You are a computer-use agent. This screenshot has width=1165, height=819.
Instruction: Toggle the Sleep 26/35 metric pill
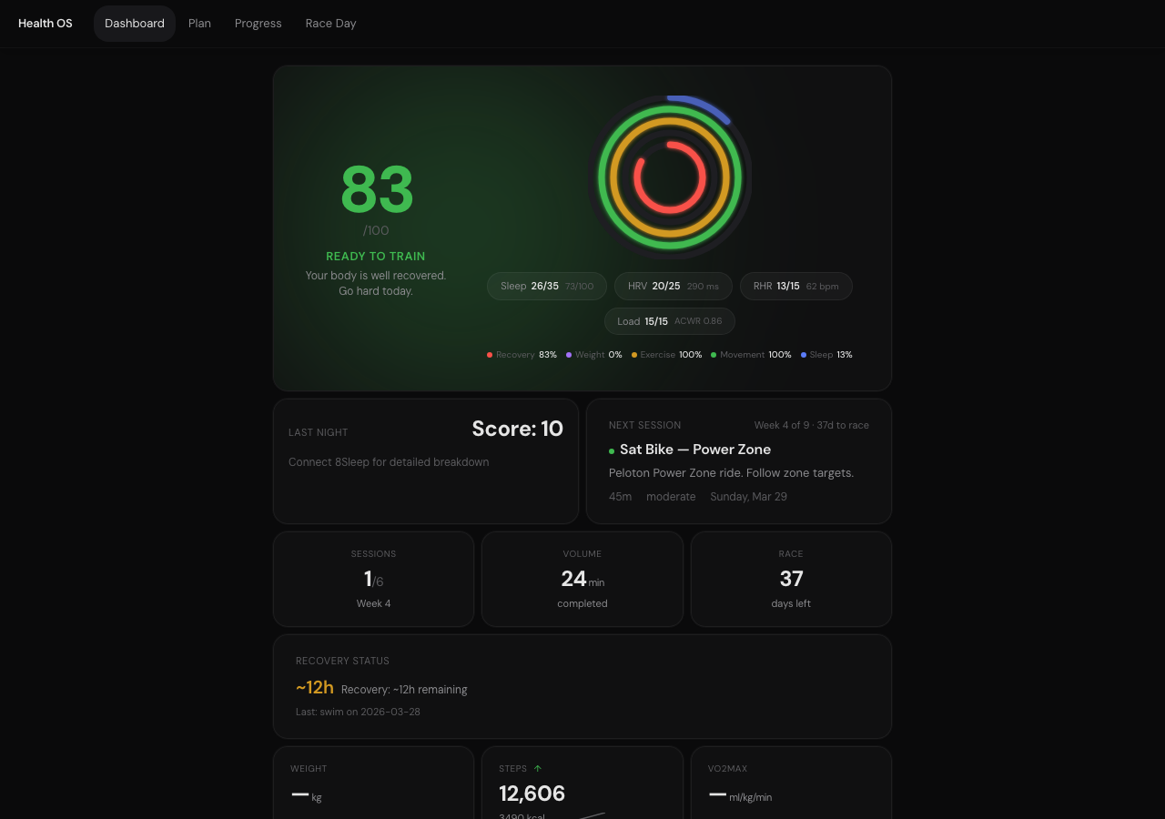[x=546, y=286]
